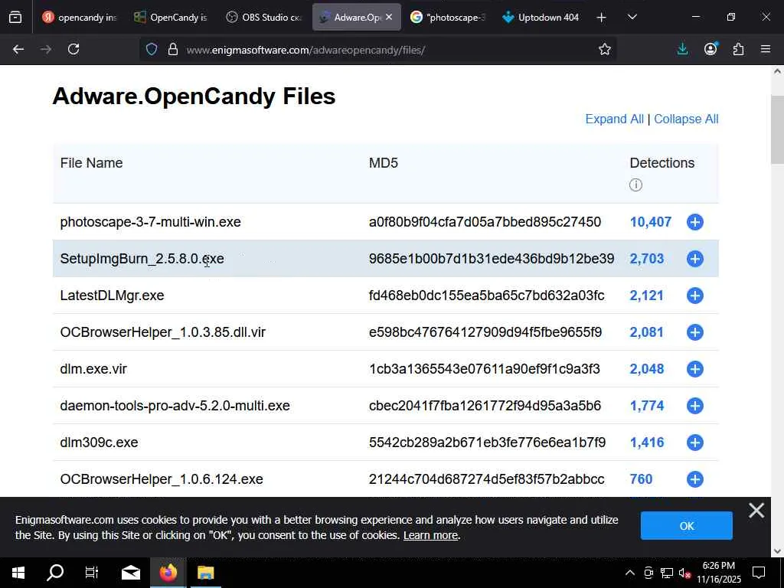Click the forward navigation arrow
Viewport: 784px width, 588px height.
pyautogui.click(x=46, y=49)
